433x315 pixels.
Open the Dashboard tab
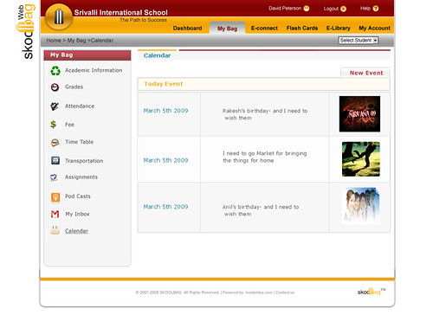click(187, 29)
